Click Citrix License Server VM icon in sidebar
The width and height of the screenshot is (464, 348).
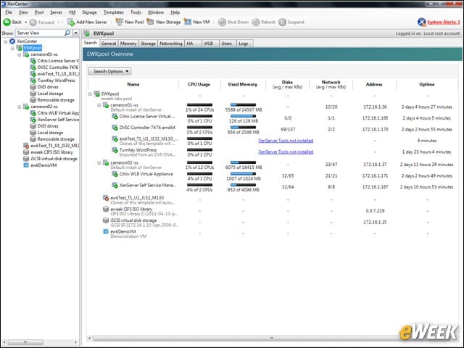(x=33, y=61)
